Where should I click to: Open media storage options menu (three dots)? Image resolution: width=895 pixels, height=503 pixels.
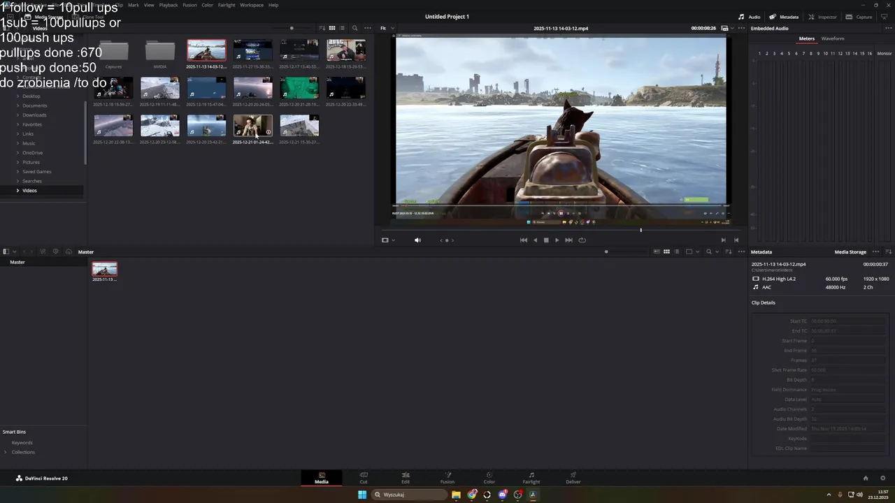pyautogui.click(x=368, y=28)
